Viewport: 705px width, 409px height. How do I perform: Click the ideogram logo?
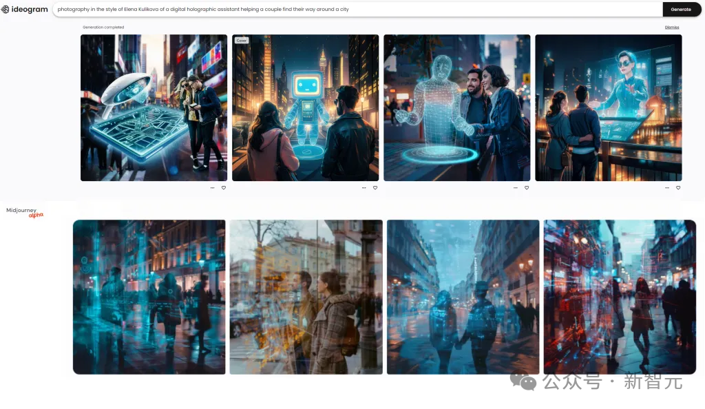tap(25, 9)
